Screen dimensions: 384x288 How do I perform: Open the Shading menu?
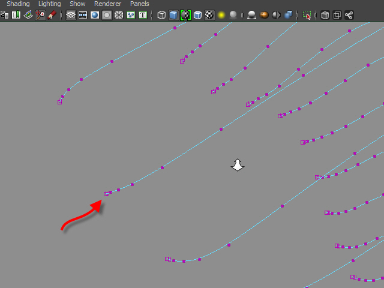18,4
